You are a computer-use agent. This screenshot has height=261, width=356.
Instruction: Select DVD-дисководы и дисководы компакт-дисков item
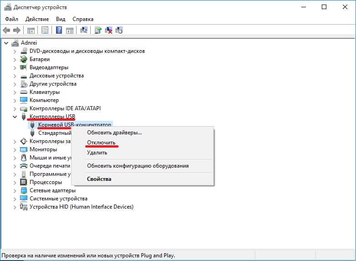(x=87, y=51)
